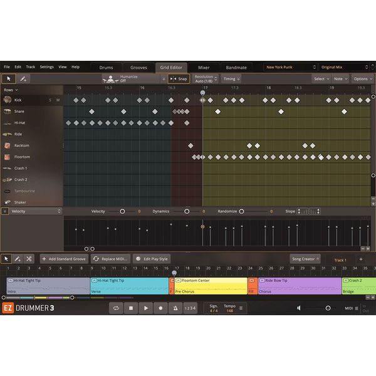Click the EZ logo icon
The width and height of the screenshot is (376, 376).
pos(8,308)
